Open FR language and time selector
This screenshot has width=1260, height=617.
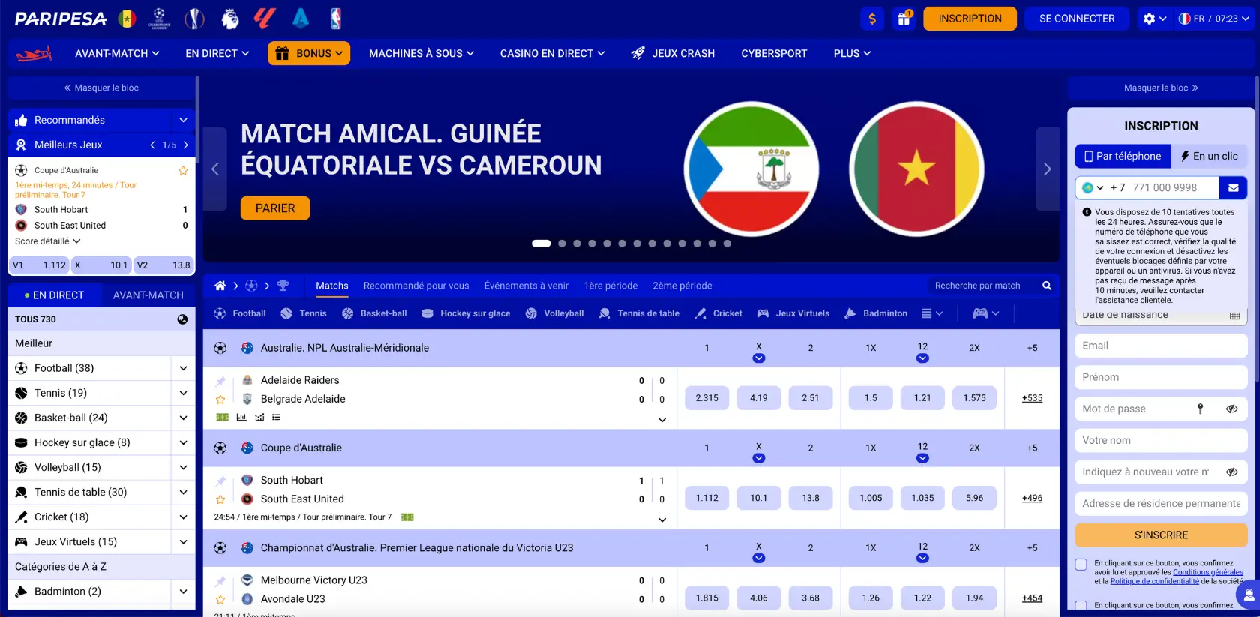pos(1213,19)
